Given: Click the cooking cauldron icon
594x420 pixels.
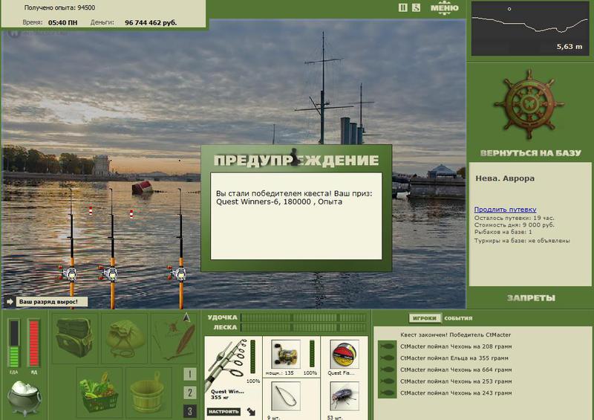Looking at the screenshot, I should [25, 398].
